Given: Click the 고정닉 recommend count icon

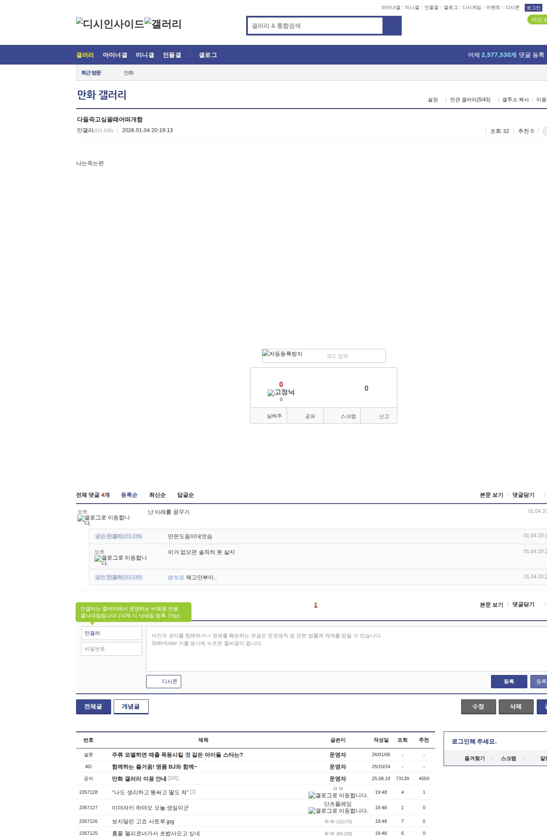Looking at the screenshot, I should pos(281,392).
